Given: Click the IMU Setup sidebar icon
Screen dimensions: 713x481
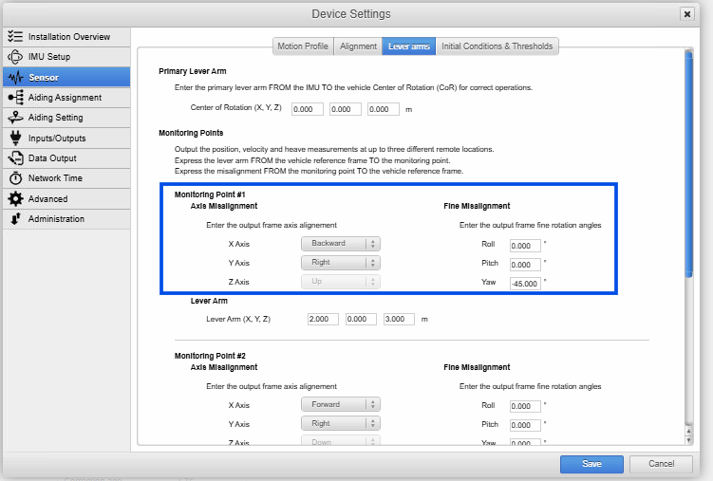Looking at the screenshot, I should point(15,57).
